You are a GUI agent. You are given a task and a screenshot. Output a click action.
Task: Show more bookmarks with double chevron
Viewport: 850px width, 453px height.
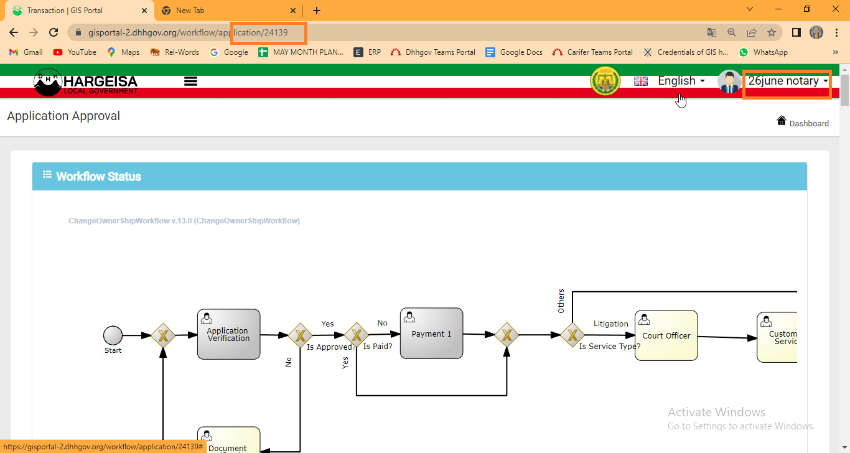pos(836,52)
